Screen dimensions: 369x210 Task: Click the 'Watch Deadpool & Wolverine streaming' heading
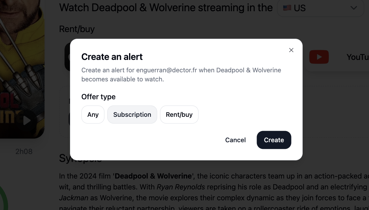pos(166,8)
